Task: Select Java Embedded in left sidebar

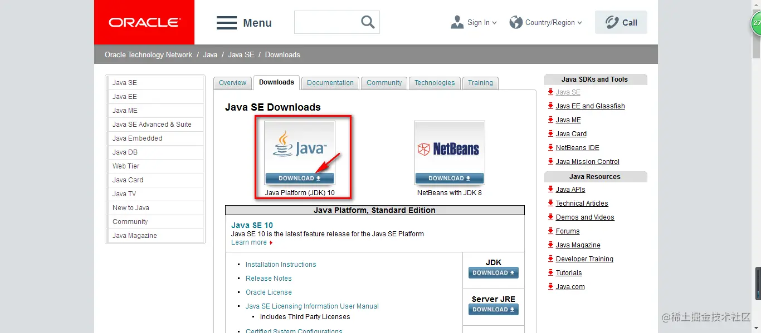Action: (156, 138)
